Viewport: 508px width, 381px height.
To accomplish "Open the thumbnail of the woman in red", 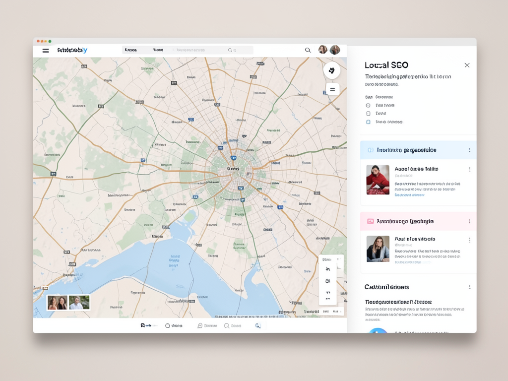I will click(x=378, y=180).
